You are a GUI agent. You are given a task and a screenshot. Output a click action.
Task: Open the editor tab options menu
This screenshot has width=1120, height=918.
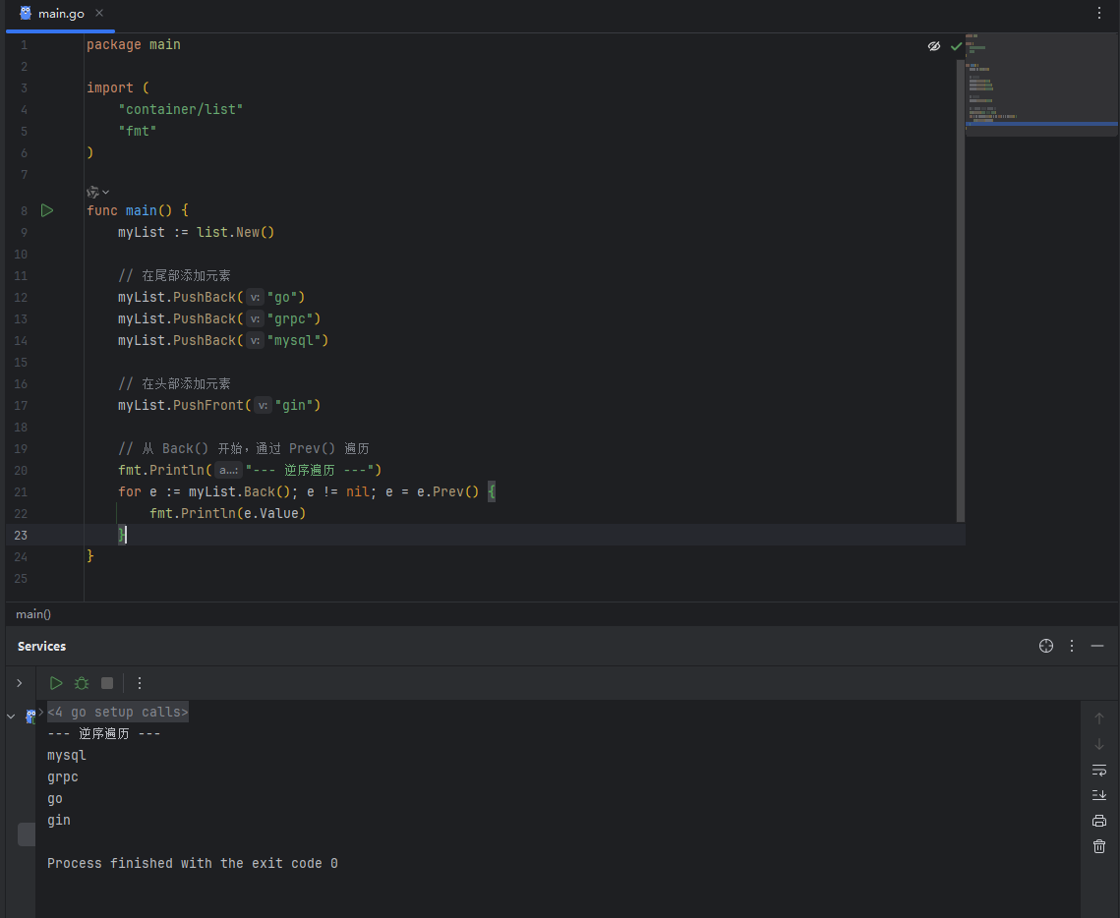(x=1099, y=13)
